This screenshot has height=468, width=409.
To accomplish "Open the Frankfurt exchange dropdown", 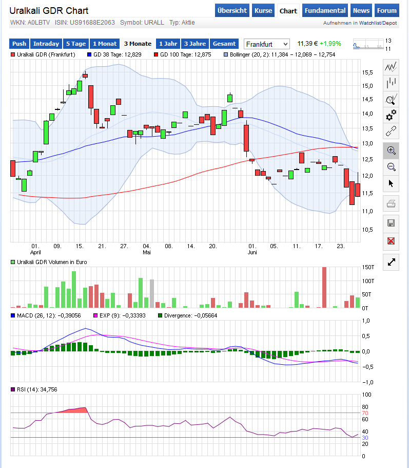I will click(266, 44).
